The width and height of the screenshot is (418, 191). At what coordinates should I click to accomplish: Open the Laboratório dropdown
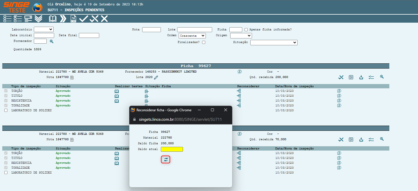click(44, 29)
